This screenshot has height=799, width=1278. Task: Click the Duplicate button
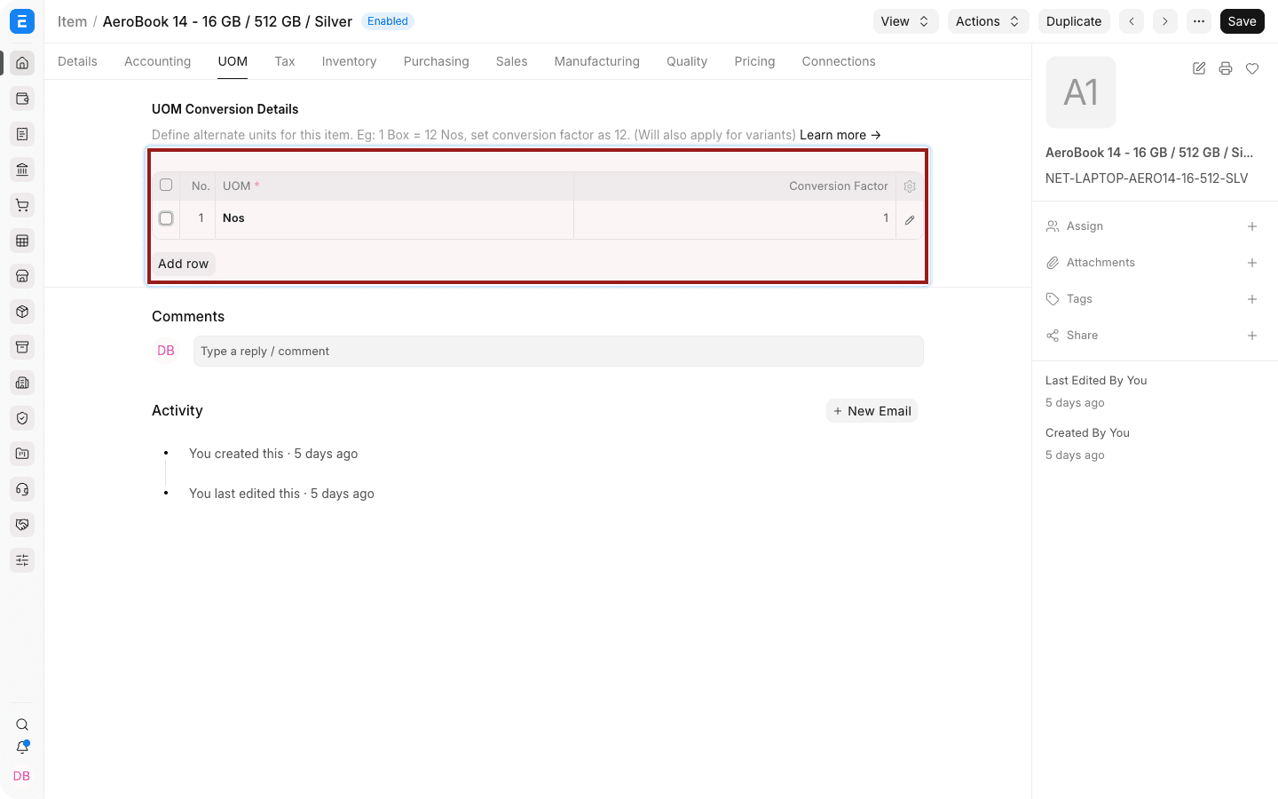point(1074,21)
